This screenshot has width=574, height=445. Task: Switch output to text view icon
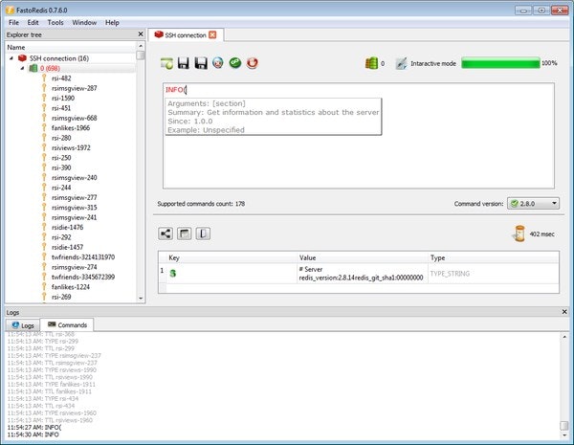click(x=203, y=234)
